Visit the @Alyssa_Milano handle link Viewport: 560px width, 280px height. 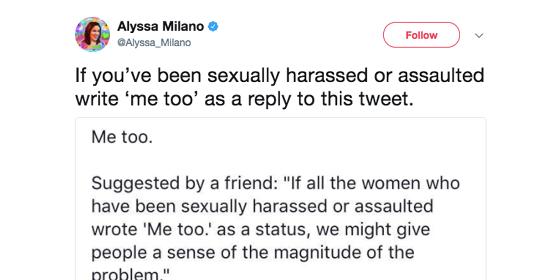(x=154, y=43)
